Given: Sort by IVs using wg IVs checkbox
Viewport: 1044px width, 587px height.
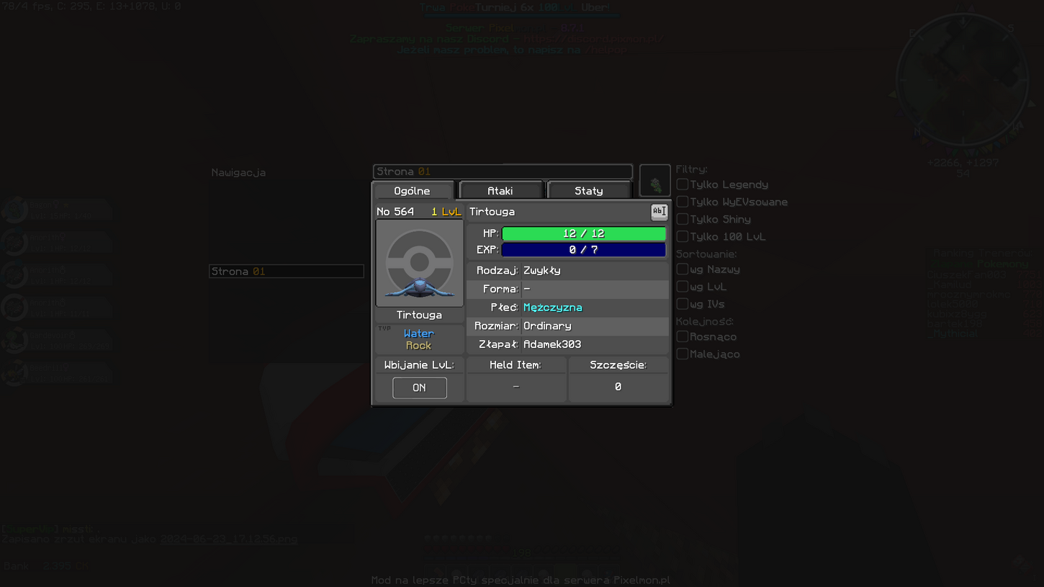Looking at the screenshot, I should coord(682,304).
